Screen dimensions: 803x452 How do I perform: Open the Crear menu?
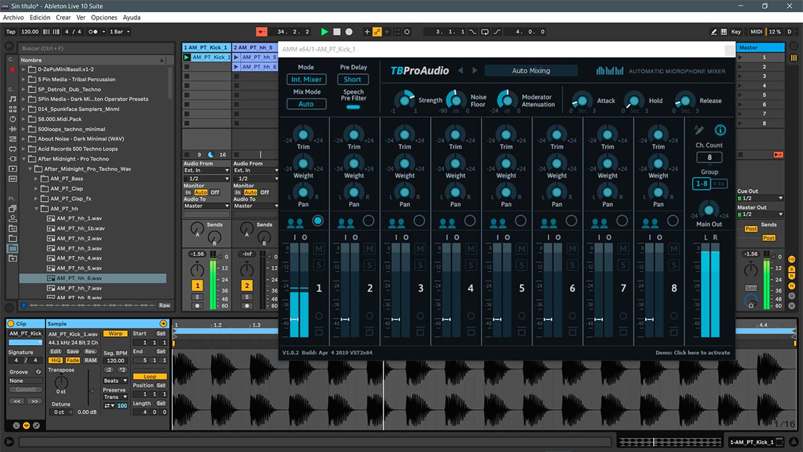click(x=63, y=17)
